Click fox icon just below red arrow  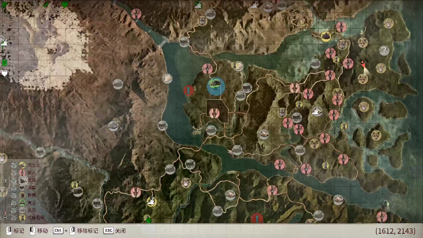point(363,79)
